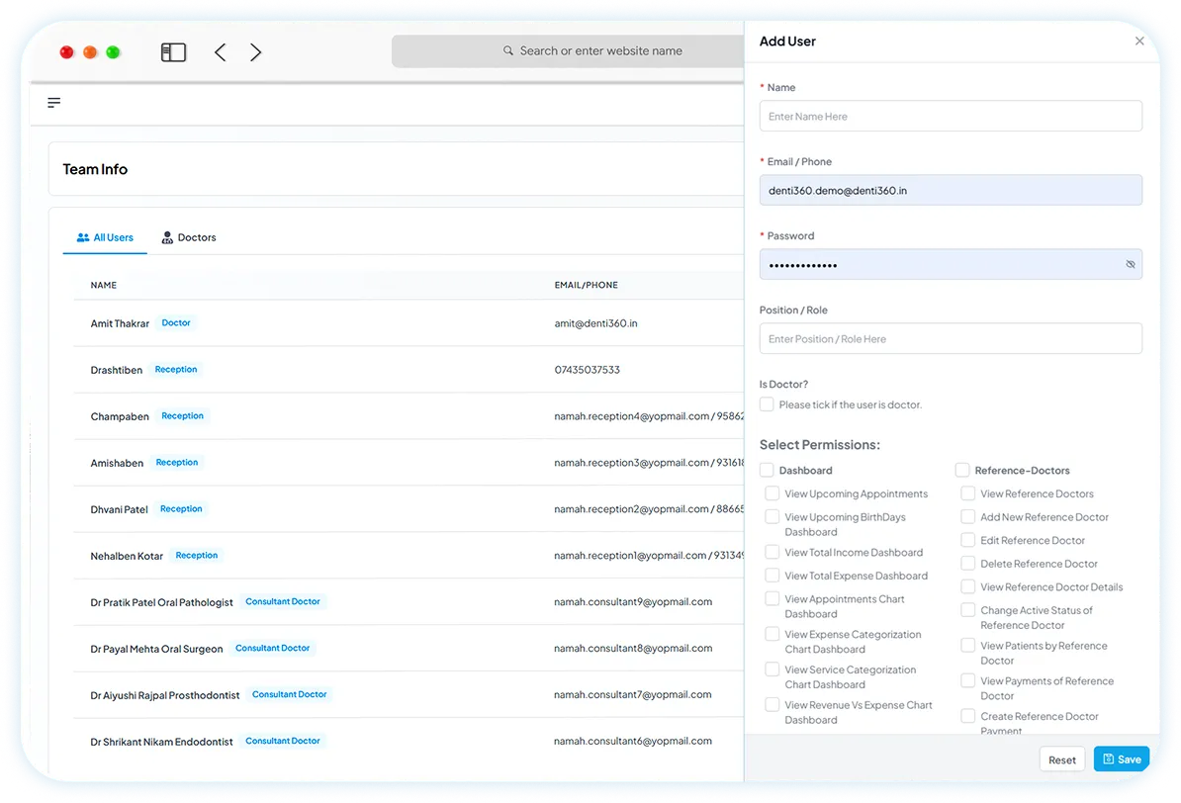
Task: Select the Dhvani Patel user name
Action: pos(119,510)
